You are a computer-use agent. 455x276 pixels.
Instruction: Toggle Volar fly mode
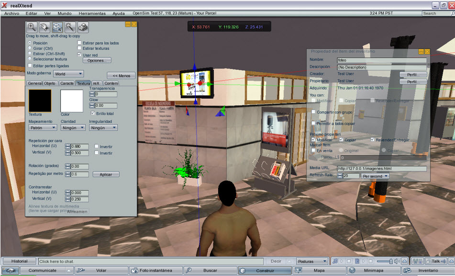click(101, 270)
